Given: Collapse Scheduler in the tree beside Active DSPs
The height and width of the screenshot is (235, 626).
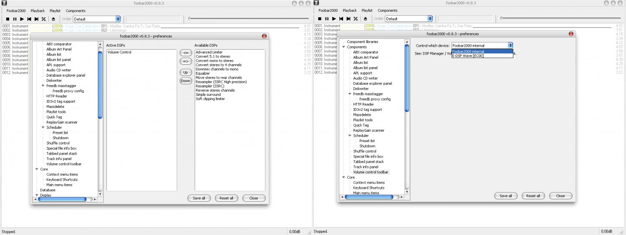Looking at the screenshot, I should coord(43,127).
